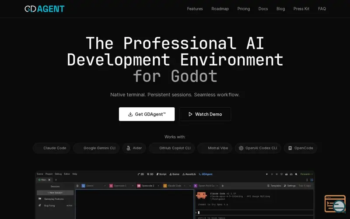Screen dimensions: 350x219
Task: Click the Play project icon in preview
Action: pyautogui.click(x=267, y=174)
